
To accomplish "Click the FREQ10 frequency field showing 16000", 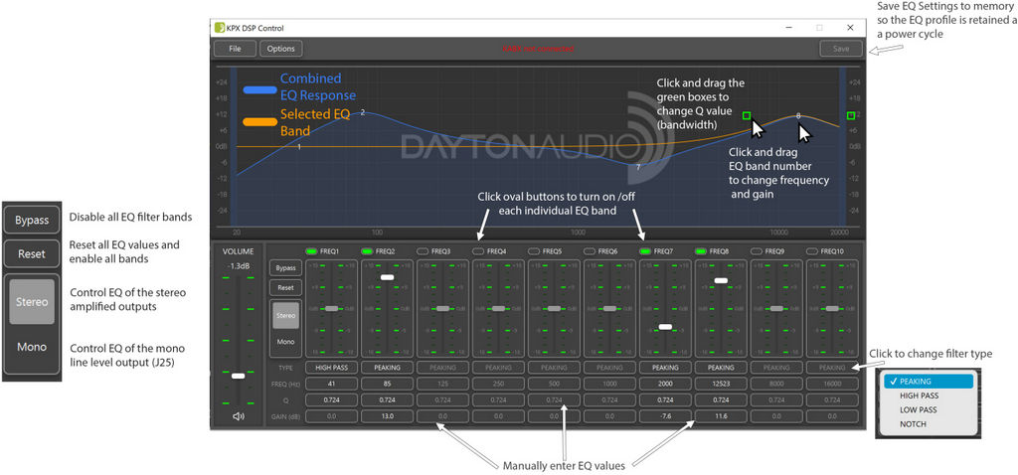I will pyautogui.click(x=832, y=384).
